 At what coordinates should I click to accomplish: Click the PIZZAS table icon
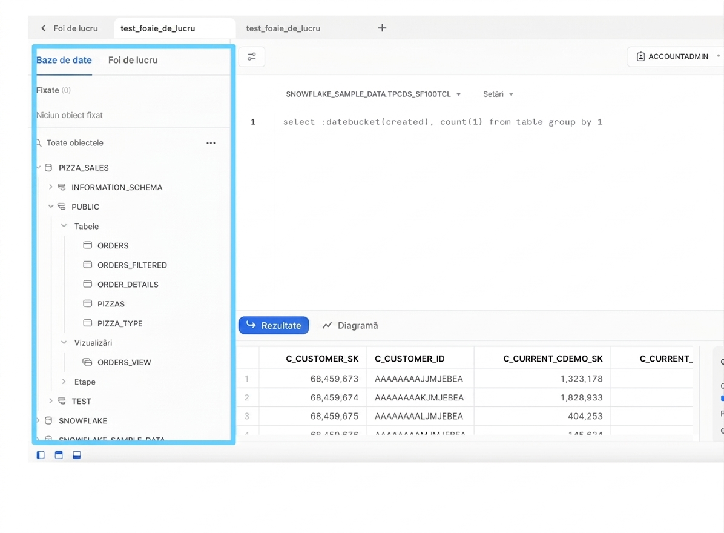(87, 303)
